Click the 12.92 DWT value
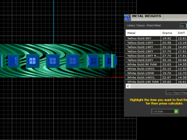Viewport: 187px width, 140px height. coord(182,69)
